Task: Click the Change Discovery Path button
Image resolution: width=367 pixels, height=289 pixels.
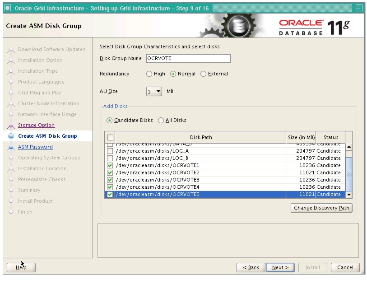Action: tap(321, 208)
